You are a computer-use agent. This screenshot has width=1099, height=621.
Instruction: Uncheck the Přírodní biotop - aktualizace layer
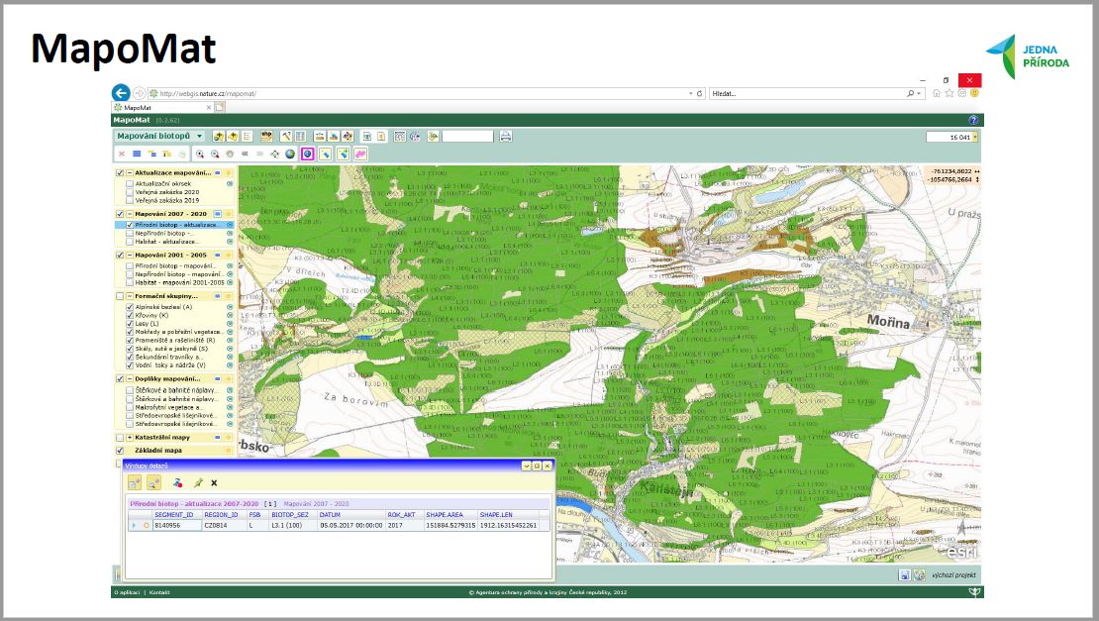pyautogui.click(x=130, y=225)
